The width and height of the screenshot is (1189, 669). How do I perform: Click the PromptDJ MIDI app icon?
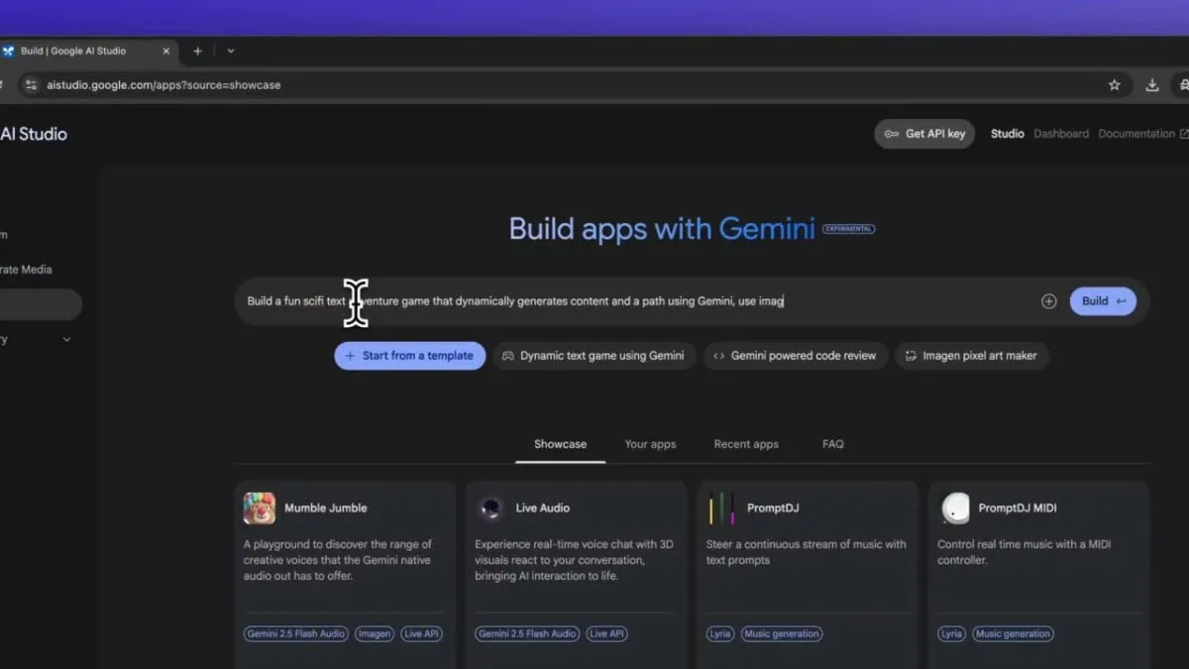click(955, 508)
